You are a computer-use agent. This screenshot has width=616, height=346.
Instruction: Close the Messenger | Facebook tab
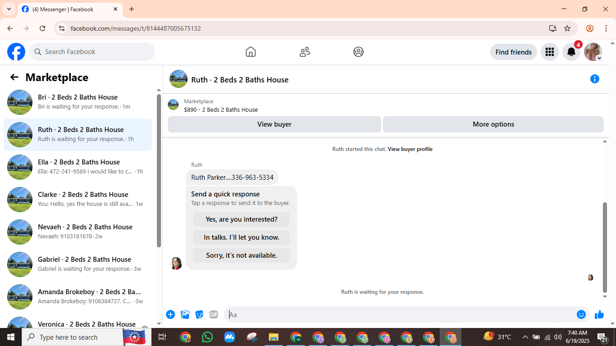pyautogui.click(x=115, y=9)
